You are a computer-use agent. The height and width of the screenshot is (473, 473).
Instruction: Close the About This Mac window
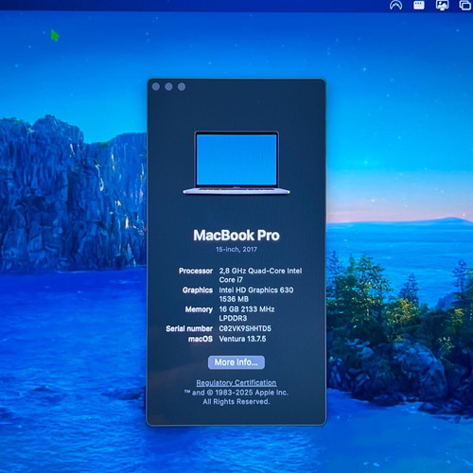[156, 87]
